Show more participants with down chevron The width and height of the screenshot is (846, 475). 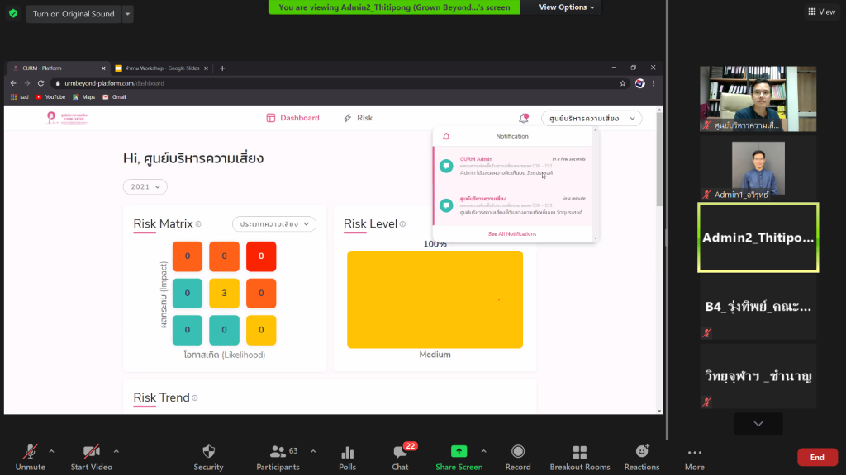[758, 424]
